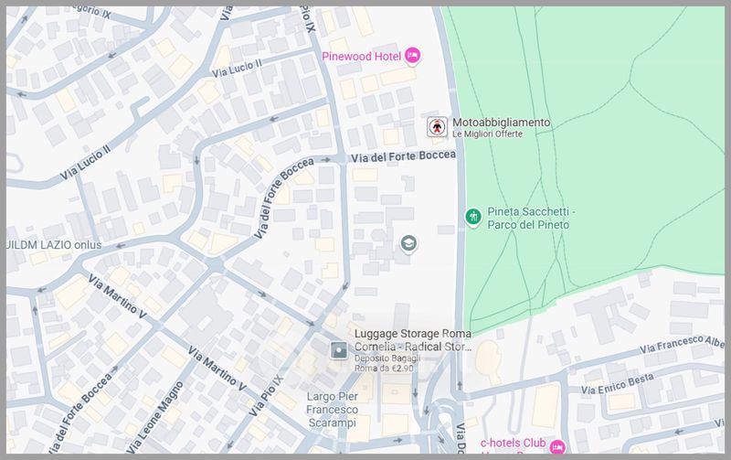Open the Luggage Storage Roma marker icon

click(x=338, y=349)
